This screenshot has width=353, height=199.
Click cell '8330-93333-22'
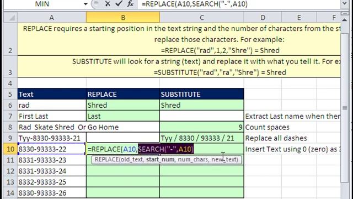pyautogui.click(x=52, y=149)
